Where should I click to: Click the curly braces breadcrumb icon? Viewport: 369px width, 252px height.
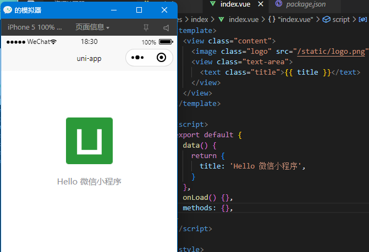pyautogui.click(x=272, y=20)
